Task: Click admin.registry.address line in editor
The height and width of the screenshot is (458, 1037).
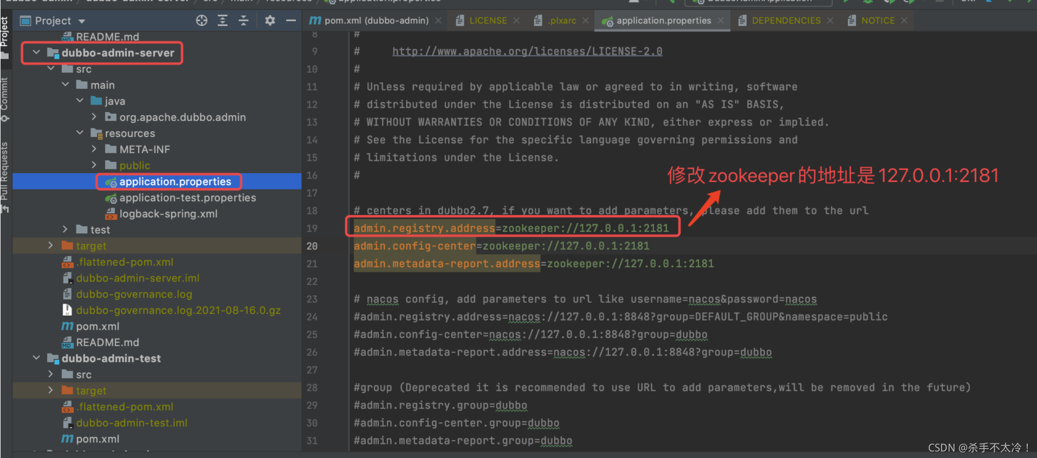Action: (511, 228)
